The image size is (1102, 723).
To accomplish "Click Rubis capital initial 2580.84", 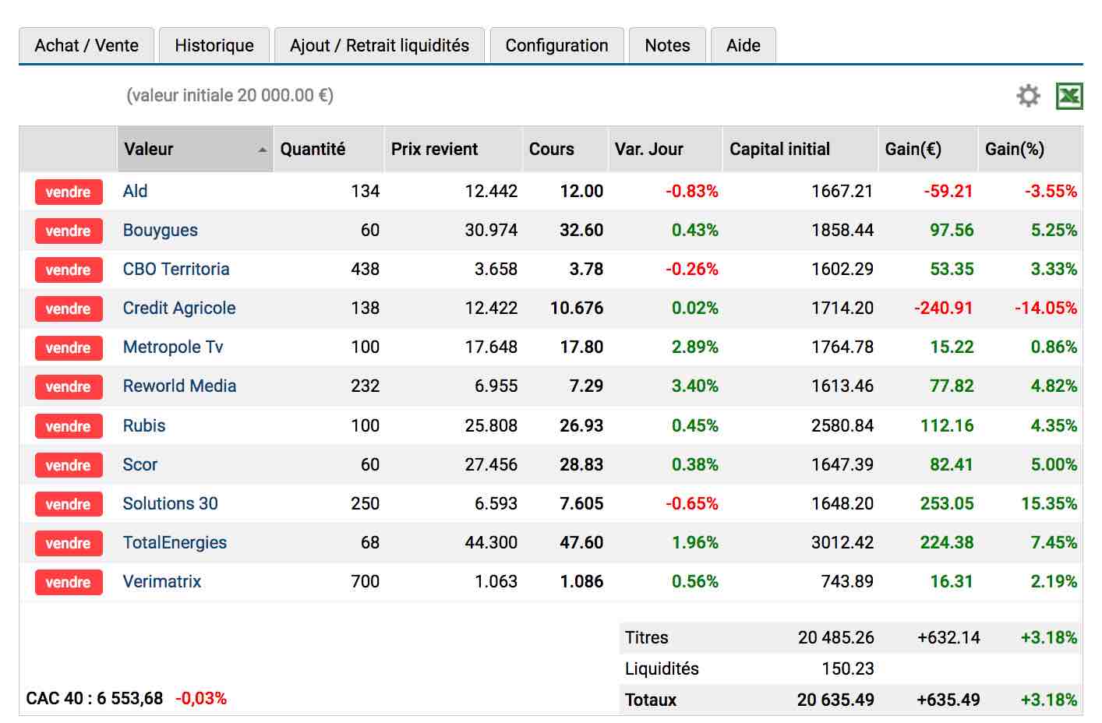I will click(842, 425).
